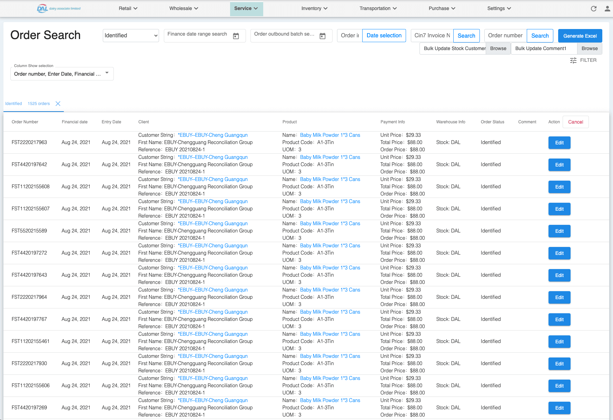Click Order Status column header
Image resolution: width=613 pixels, height=420 pixels.
[492, 122]
